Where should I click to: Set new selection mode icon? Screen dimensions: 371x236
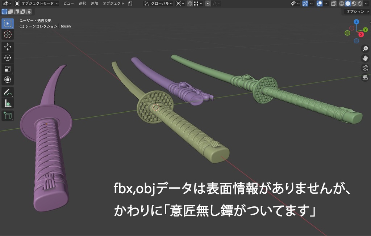4,12
